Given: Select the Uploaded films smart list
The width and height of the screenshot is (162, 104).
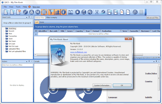Looking at the screenshot, I should click(x=14, y=49).
